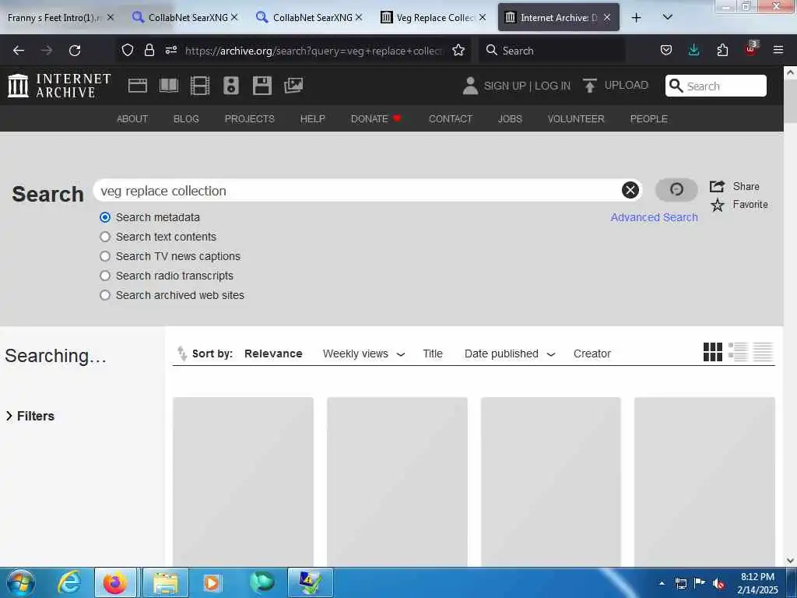Switch to the Veg Replace Collection tab
The image size is (797, 598).
(x=434, y=17)
